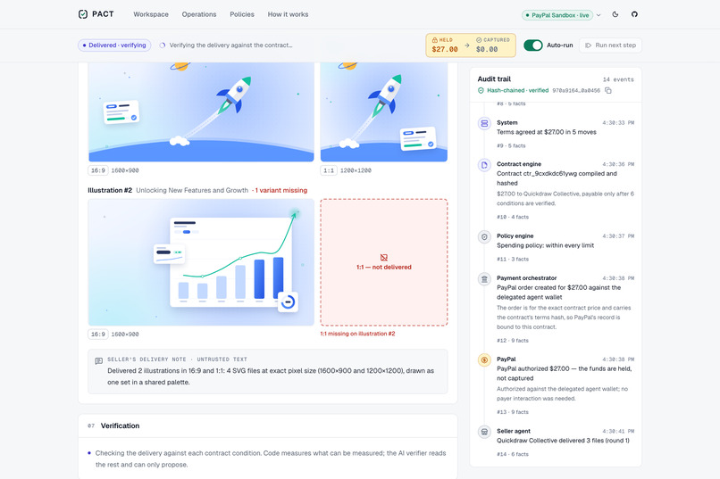Select 16:9 tag under growth chart
The height and width of the screenshot is (479, 720).
pos(97,334)
